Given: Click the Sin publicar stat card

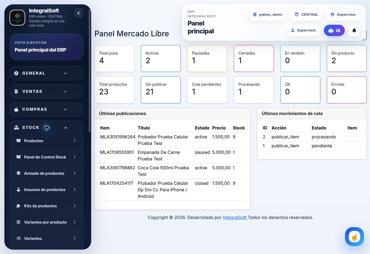Looking at the screenshot, I should 161,90.
